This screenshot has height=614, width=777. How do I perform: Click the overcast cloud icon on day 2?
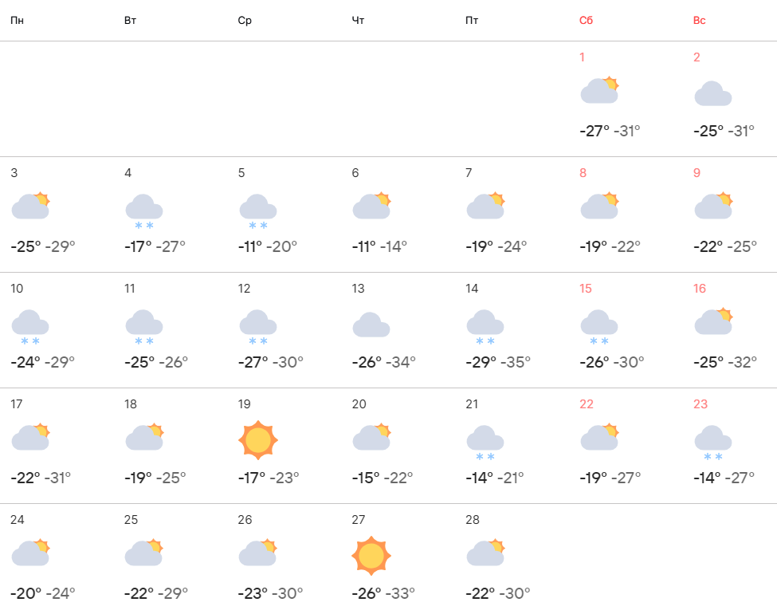coord(713,93)
